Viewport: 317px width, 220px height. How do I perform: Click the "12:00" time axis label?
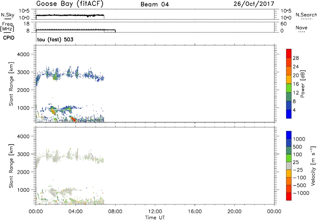point(155,212)
